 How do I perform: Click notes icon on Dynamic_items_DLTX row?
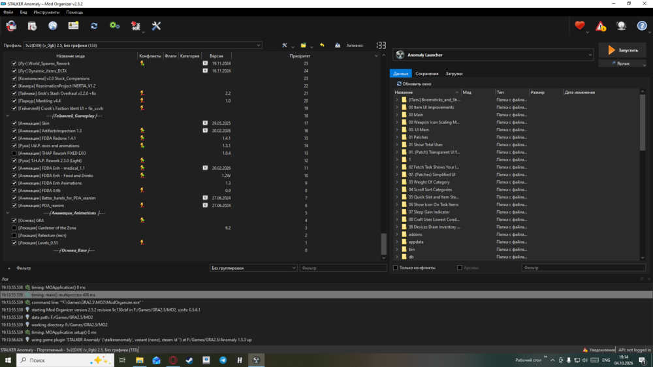(x=205, y=71)
